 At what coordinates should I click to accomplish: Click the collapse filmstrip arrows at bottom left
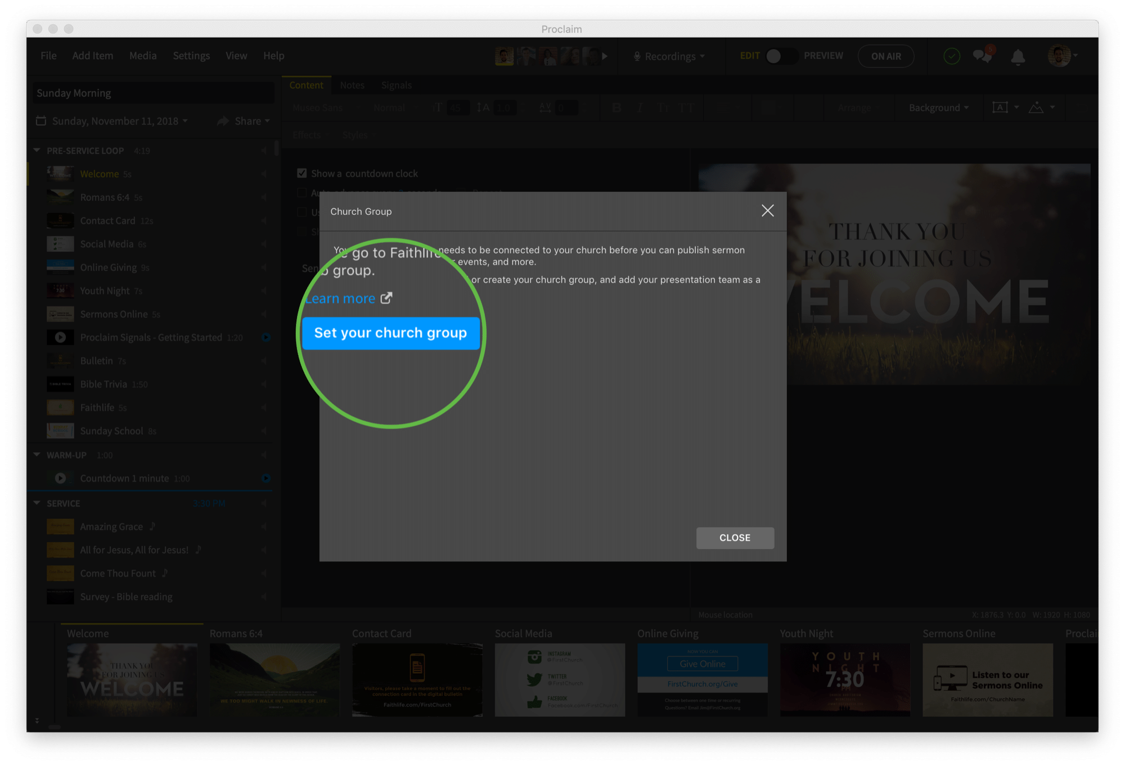coord(37,721)
